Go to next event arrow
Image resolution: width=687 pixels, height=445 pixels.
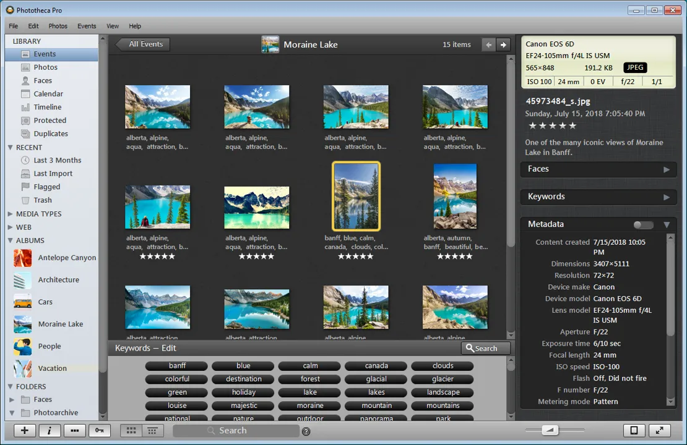point(503,44)
